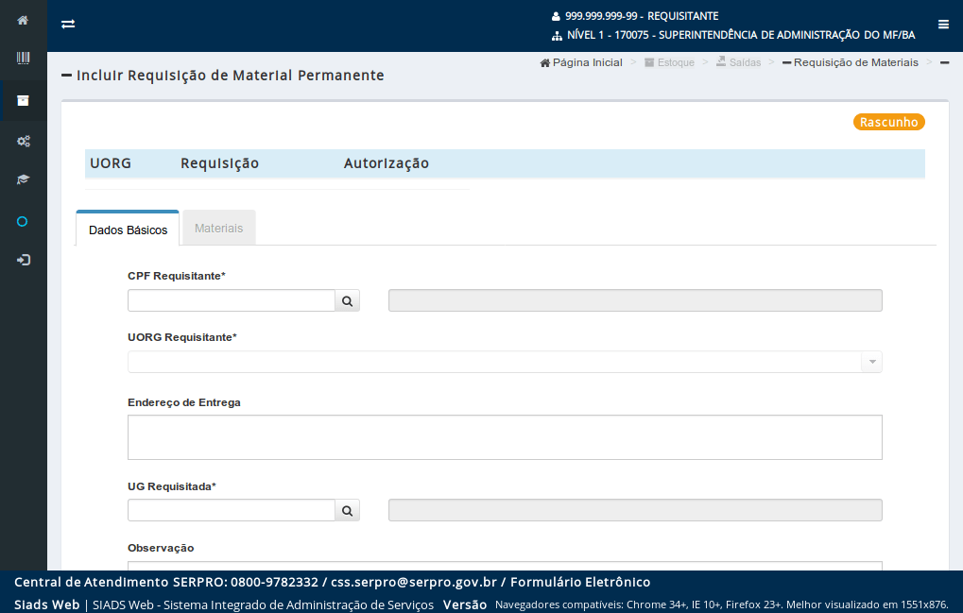Focus the CPF Requisitante input field
This screenshot has width=963, height=613.
click(232, 300)
